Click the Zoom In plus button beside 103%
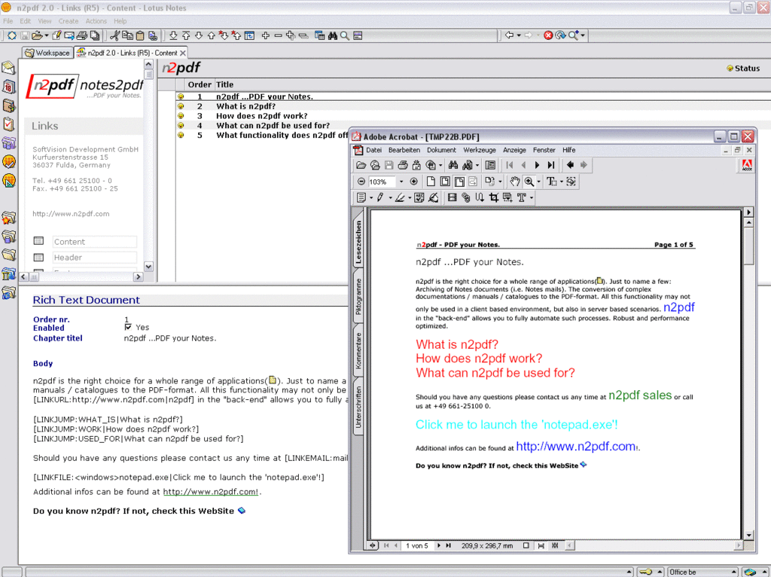 pos(413,182)
